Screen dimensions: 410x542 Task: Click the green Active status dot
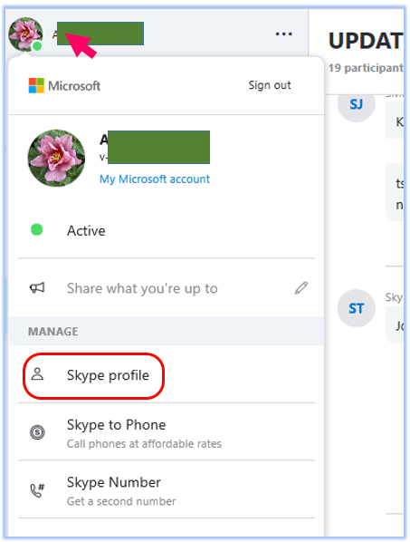36,230
